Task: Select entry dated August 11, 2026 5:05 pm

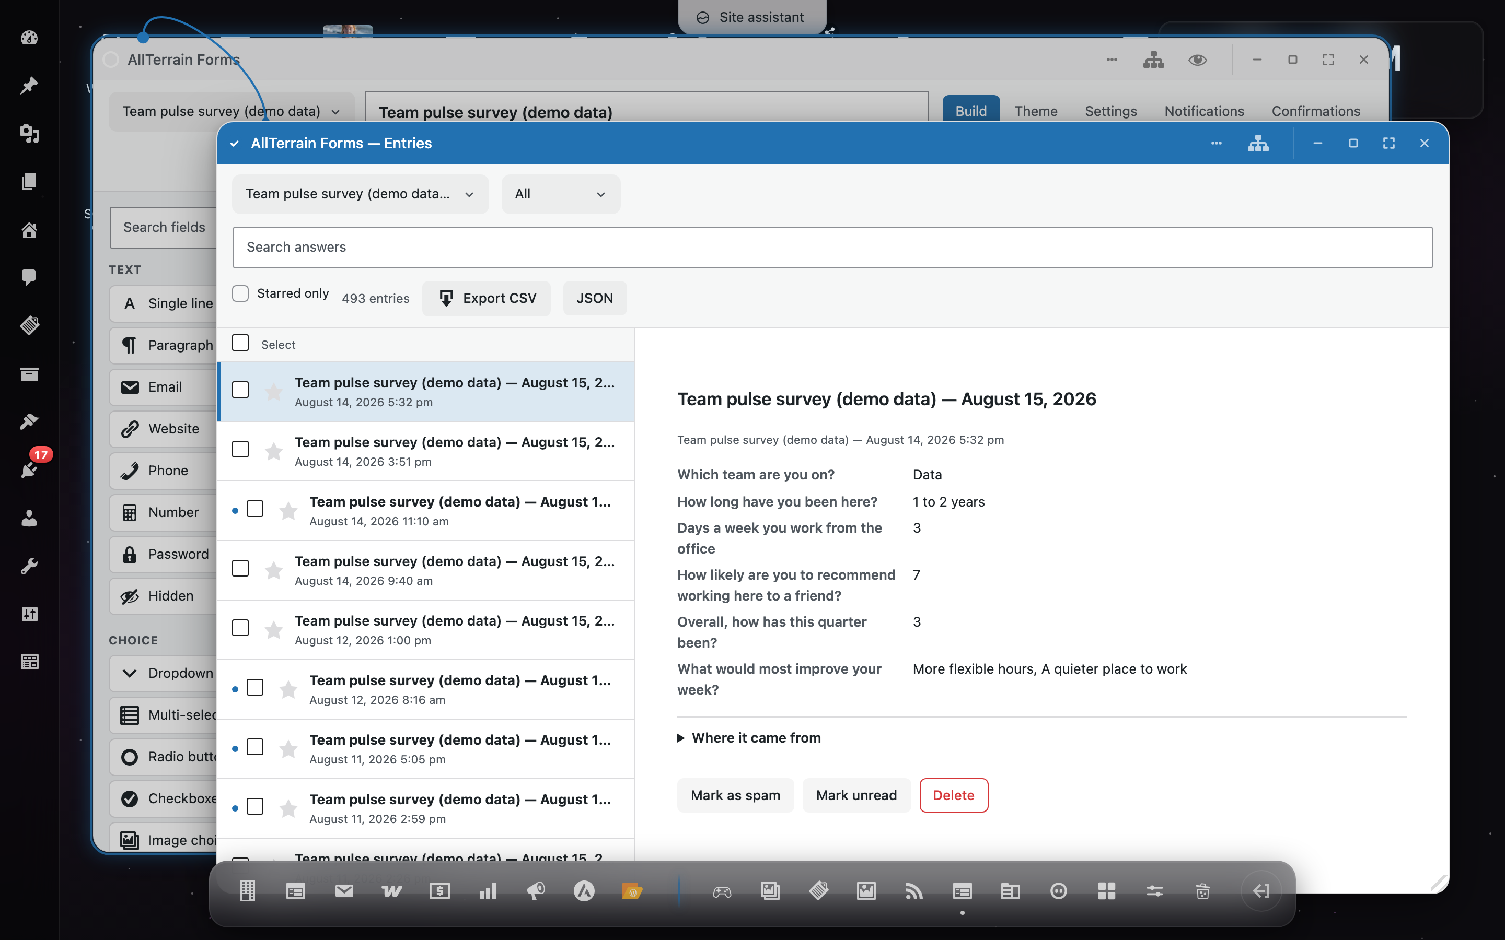Action: 426,749
